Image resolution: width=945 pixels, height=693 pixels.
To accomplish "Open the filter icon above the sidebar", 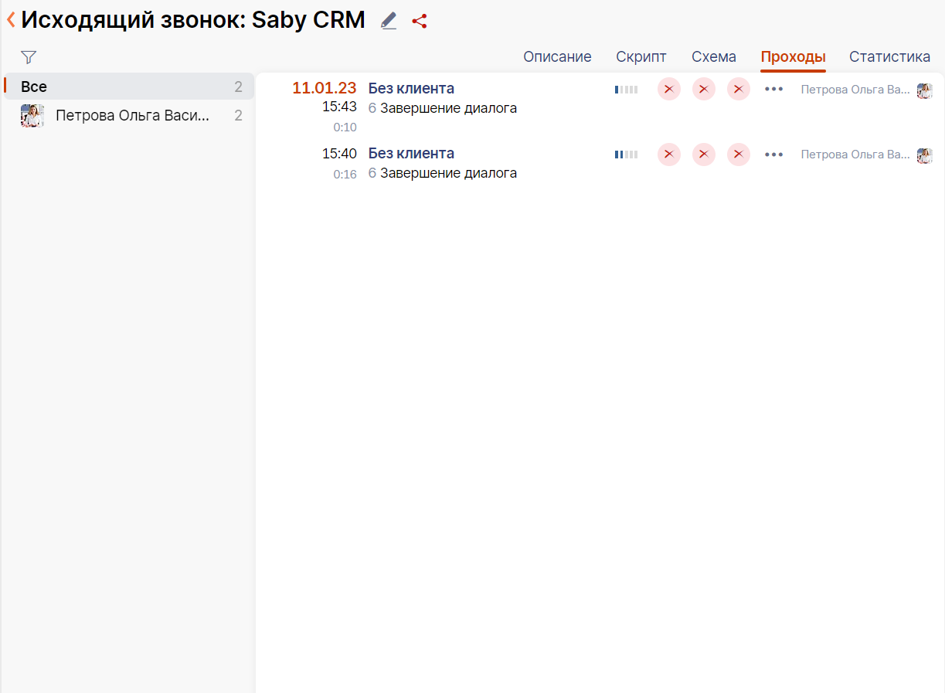I will (29, 56).
